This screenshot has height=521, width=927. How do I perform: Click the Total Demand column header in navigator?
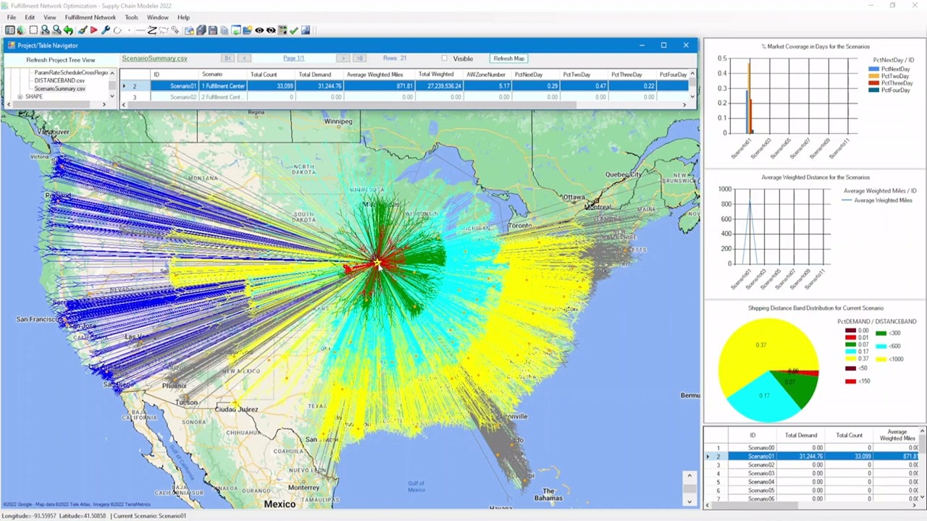[314, 75]
